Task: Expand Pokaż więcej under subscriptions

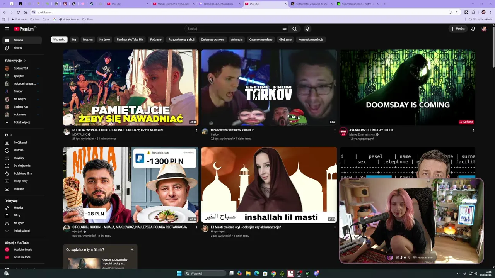Action: (22, 122)
